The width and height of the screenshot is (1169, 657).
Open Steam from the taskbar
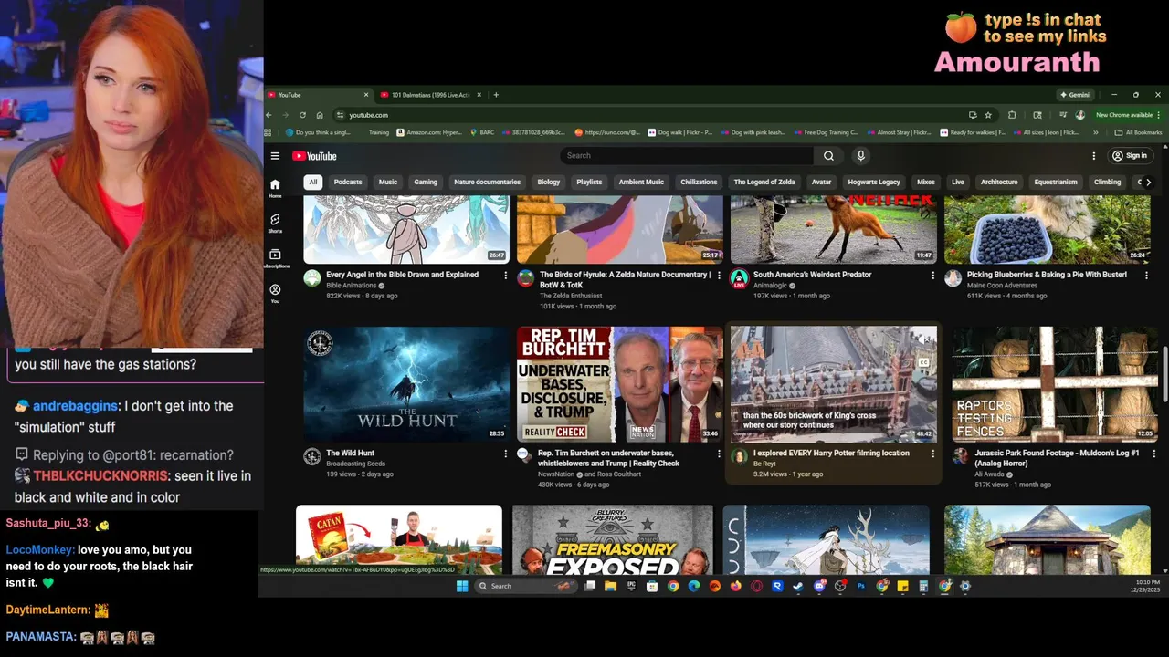click(x=798, y=586)
